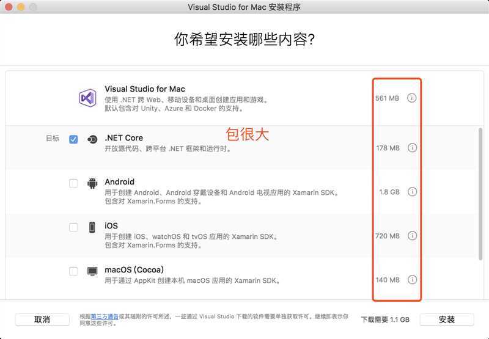489x339 pixels.
Task: Click the component list vertical scrollbar
Action: 480,194
